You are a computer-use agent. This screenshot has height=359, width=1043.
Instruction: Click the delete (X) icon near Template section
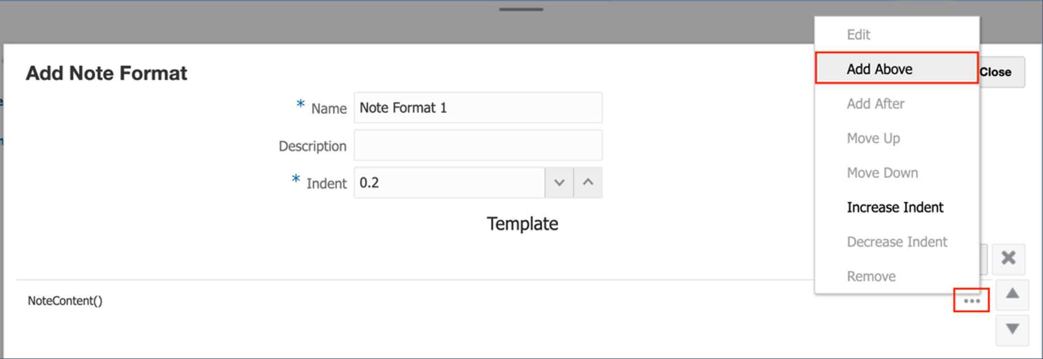pyautogui.click(x=1009, y=259)
